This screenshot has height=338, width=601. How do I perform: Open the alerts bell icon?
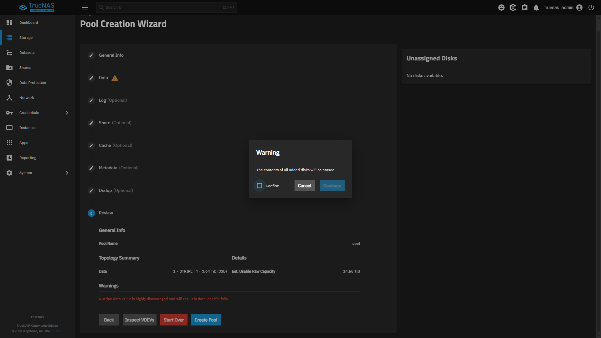coord(536,8)
